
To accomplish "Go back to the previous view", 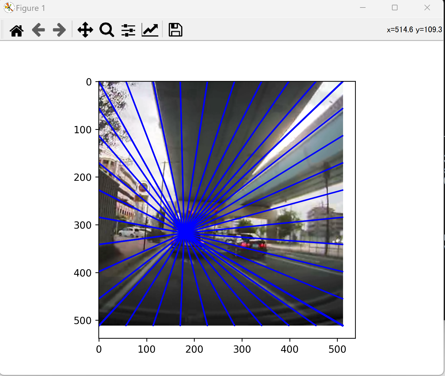I will click(x=38, y=30).
